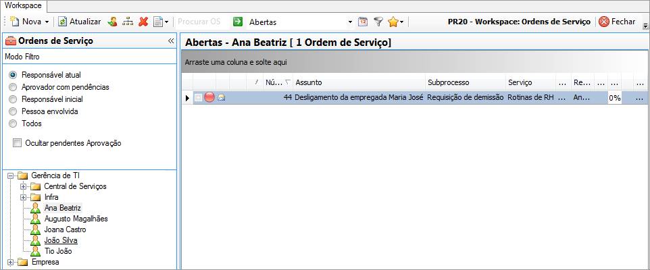Click the Procurar OS search field
650x270 pixels.
click(x=202, y=22)
